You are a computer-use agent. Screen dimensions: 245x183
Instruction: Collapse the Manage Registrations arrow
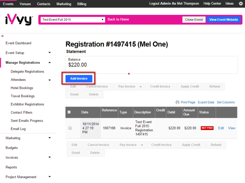(x=50, y=63)
